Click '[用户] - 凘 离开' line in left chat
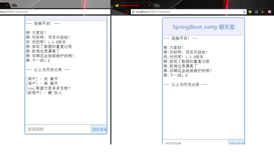The width and height of the screenshot is (274, 152). pyautogui.click(x=42, y=84)
